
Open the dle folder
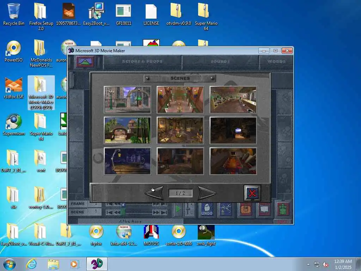pyautogui.click(x=14, y=198)
